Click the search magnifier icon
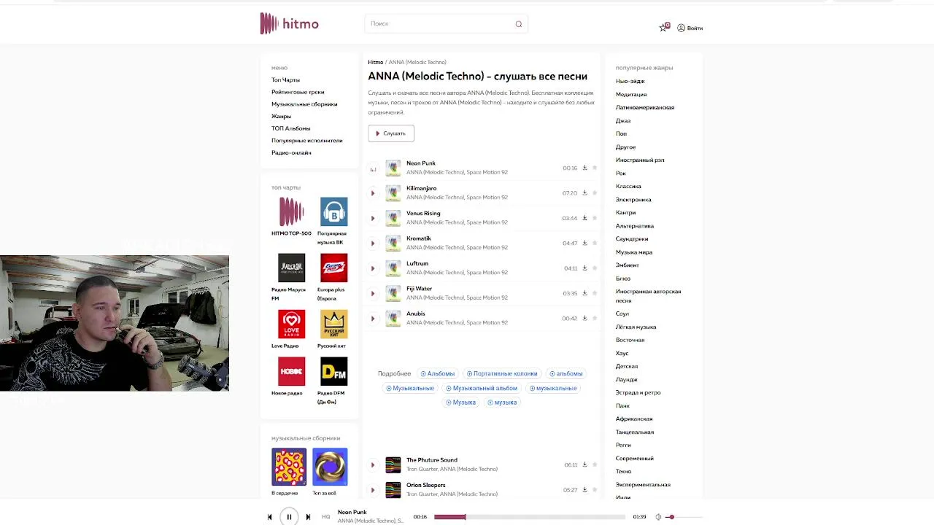The height and width of the screenshot is (525, 934). click(519, 24)
